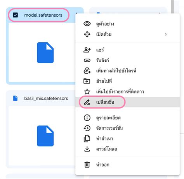
Task: Click the star icon to add to starred
Action: coord(87,92)
